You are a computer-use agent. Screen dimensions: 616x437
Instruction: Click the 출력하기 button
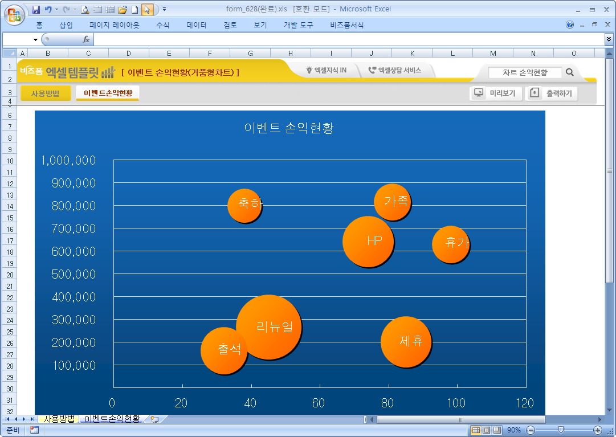click(x=552, y=93)
